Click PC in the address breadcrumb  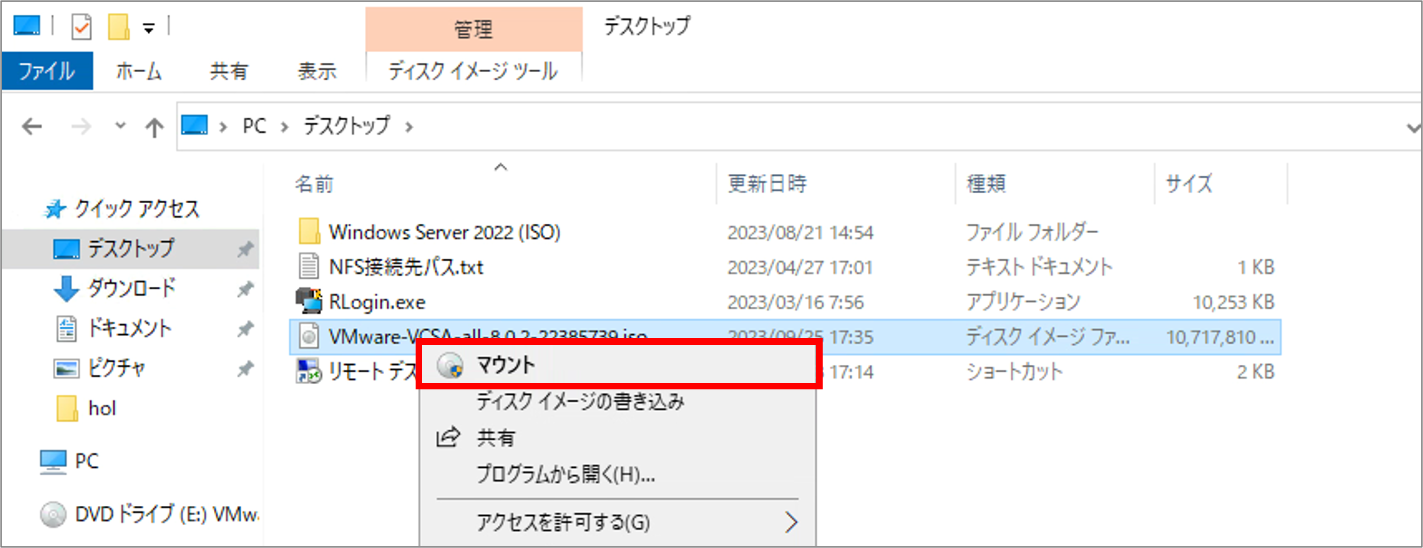[x=254, y=126]
